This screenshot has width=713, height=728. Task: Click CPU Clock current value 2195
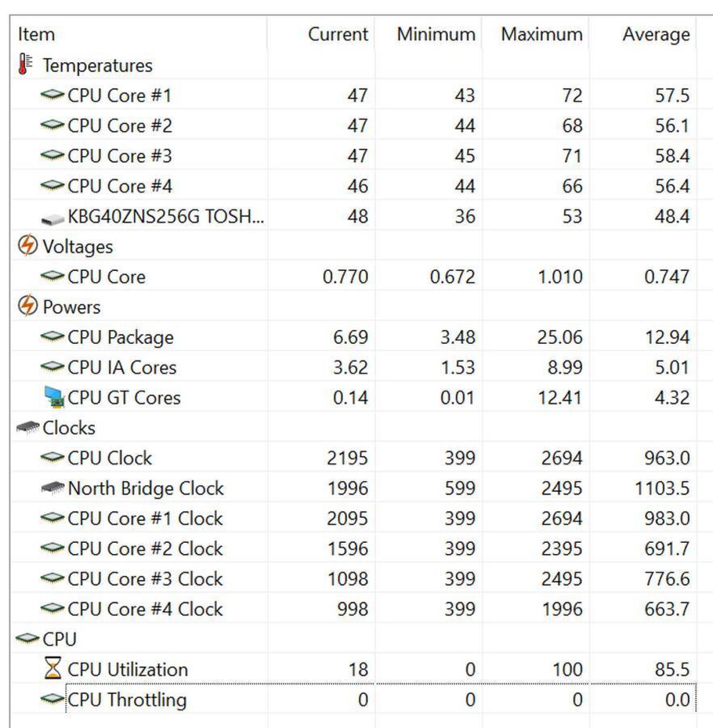(x=347, y=458)
